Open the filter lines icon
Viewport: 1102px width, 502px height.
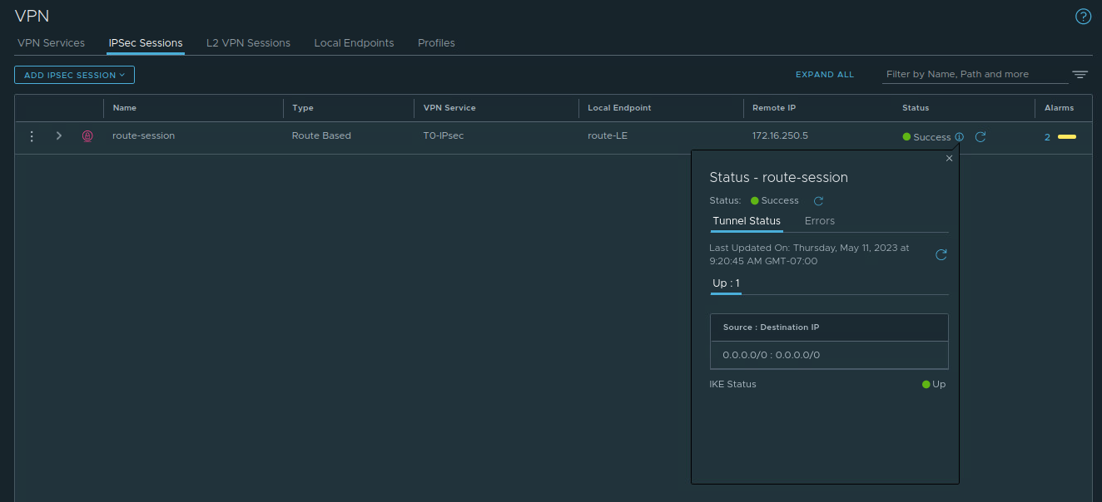[x=1080, y=75]
